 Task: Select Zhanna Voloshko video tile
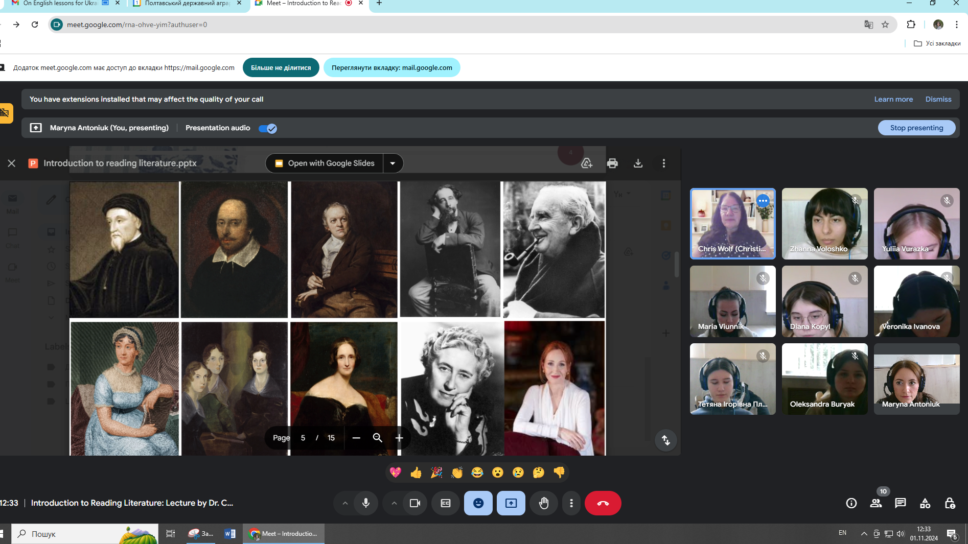click(x=825, y=224)
